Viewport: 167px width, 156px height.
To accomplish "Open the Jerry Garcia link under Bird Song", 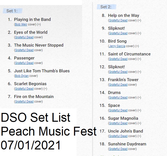I will point(117,46).
